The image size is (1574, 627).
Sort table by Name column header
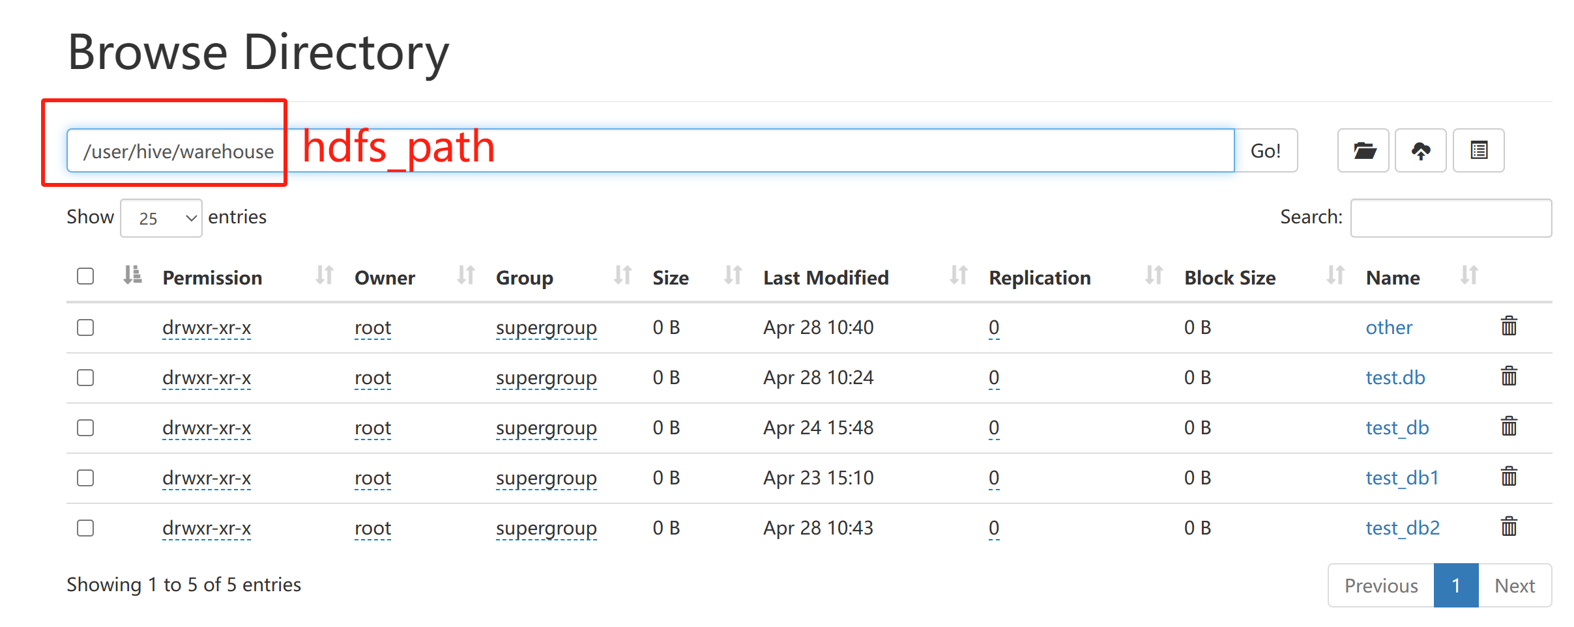pyautogui.click(x=1393, y=278)
